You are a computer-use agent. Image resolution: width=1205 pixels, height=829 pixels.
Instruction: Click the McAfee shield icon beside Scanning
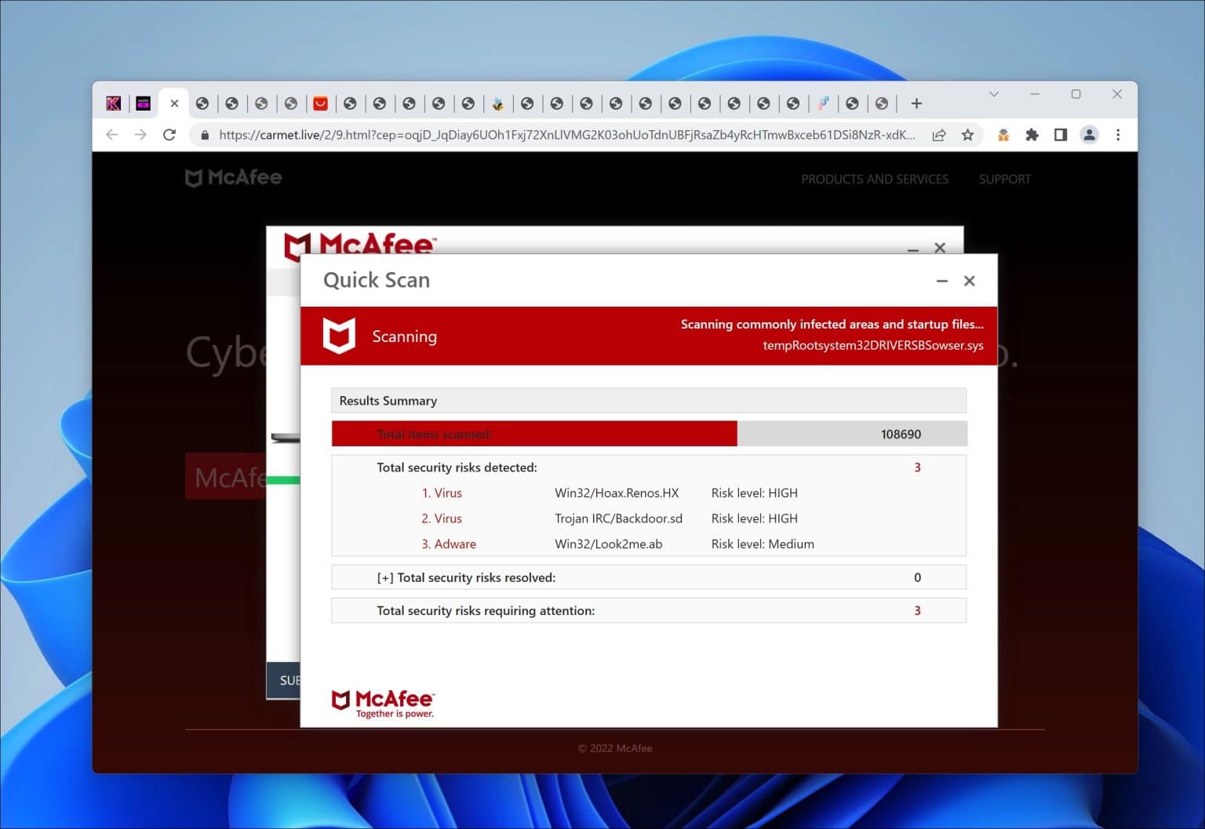(340, 336)
